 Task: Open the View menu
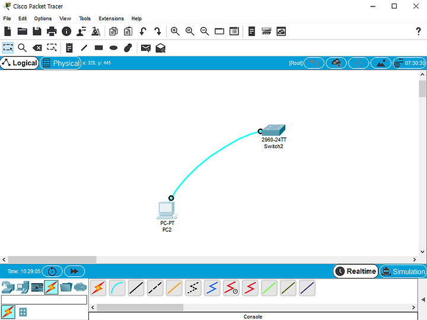pos(65,18)
